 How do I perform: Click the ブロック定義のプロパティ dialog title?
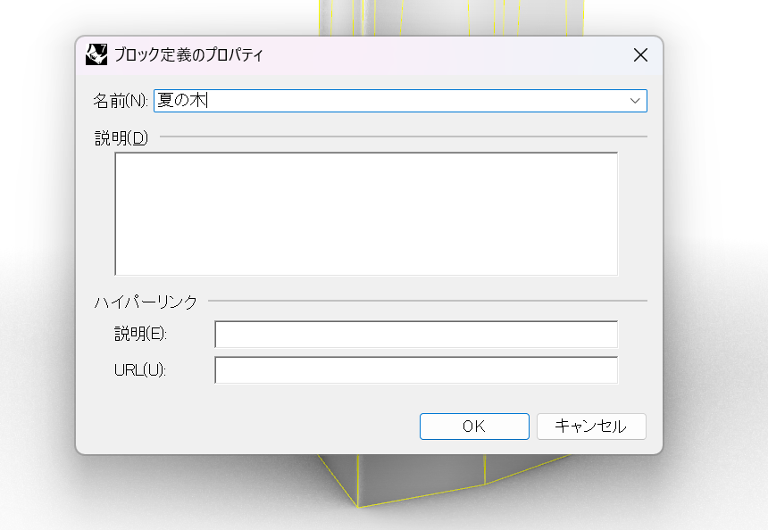point(188,54)
